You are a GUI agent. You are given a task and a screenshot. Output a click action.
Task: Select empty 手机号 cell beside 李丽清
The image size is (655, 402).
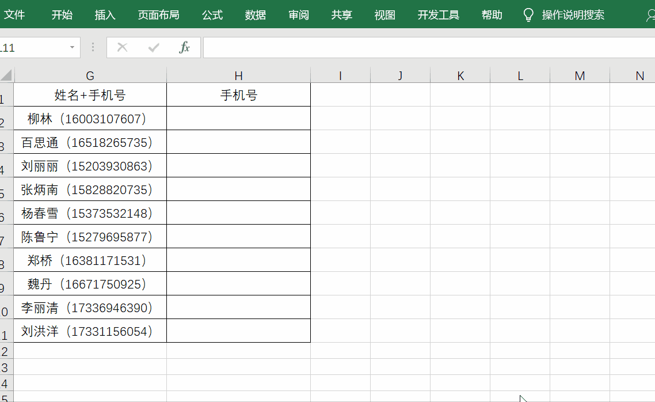click(238, 307)
